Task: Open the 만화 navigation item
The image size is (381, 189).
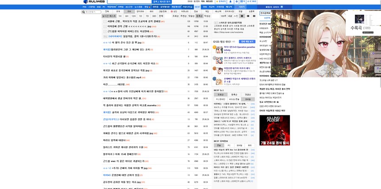Action: click(205, 7)
